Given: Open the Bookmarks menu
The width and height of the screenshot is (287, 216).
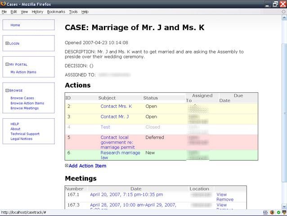Looking at the screenshot, I should click(56, 12).
